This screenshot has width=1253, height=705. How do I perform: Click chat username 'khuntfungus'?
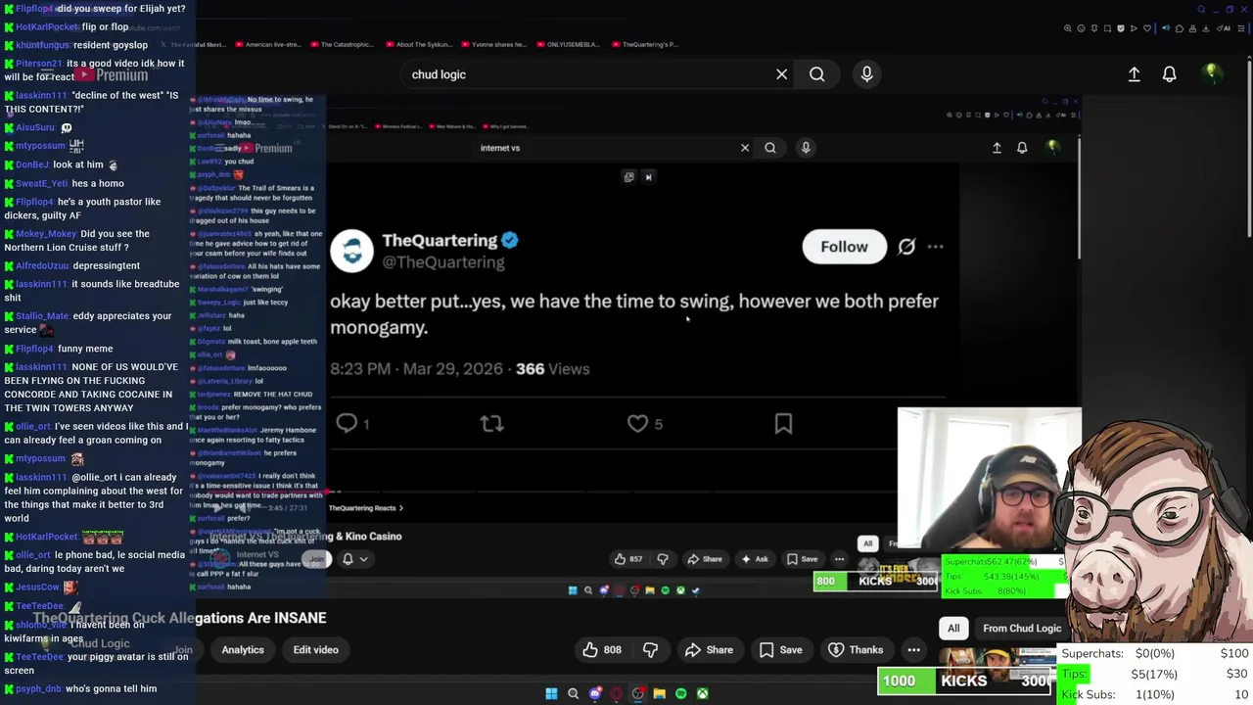click(42, 45)
